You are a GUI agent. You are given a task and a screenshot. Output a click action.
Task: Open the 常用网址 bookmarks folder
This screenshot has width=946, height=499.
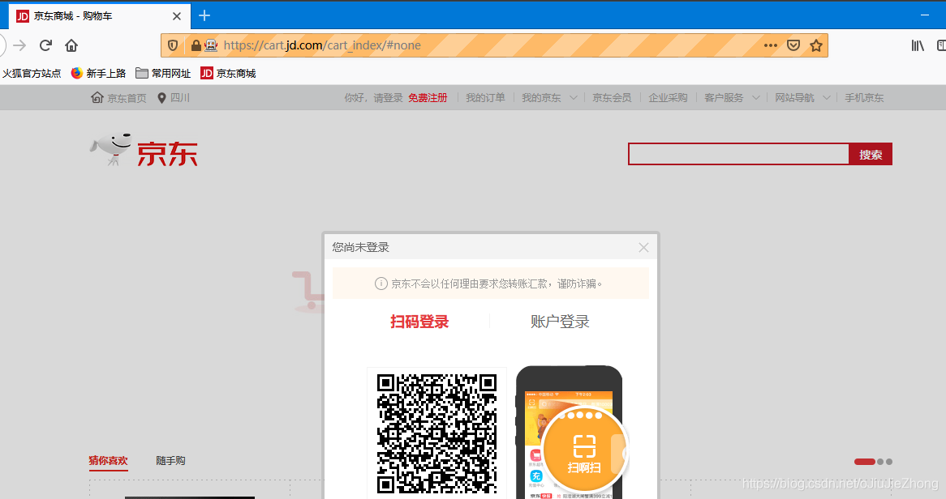coord(162,72)
